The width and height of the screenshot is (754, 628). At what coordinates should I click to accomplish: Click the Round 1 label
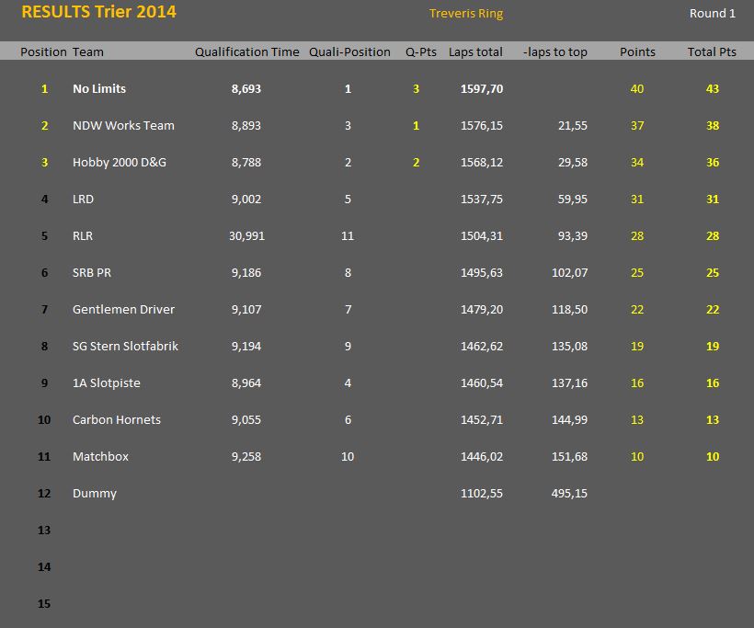713,14
